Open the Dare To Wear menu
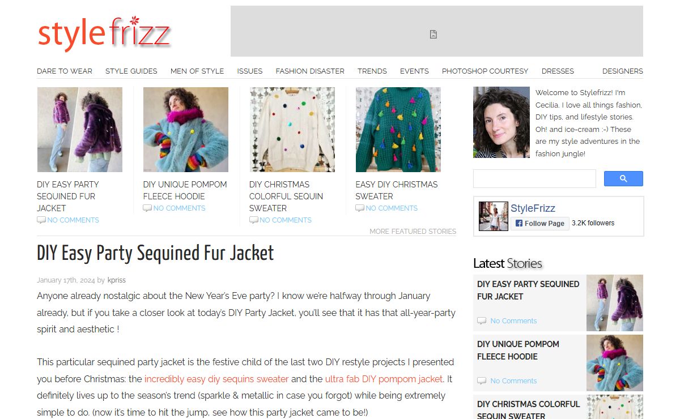This screenshot has height=419, width=680. coord(65,71)
